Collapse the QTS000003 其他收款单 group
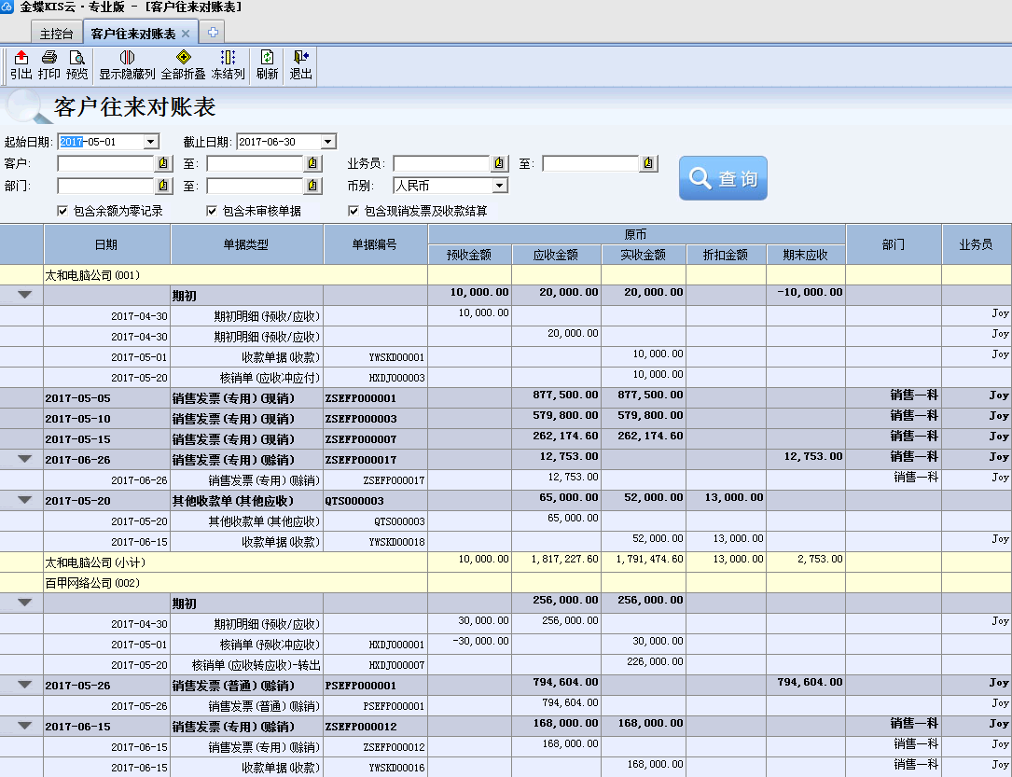This screenshot has height=777, width=1012. (24, 500)
